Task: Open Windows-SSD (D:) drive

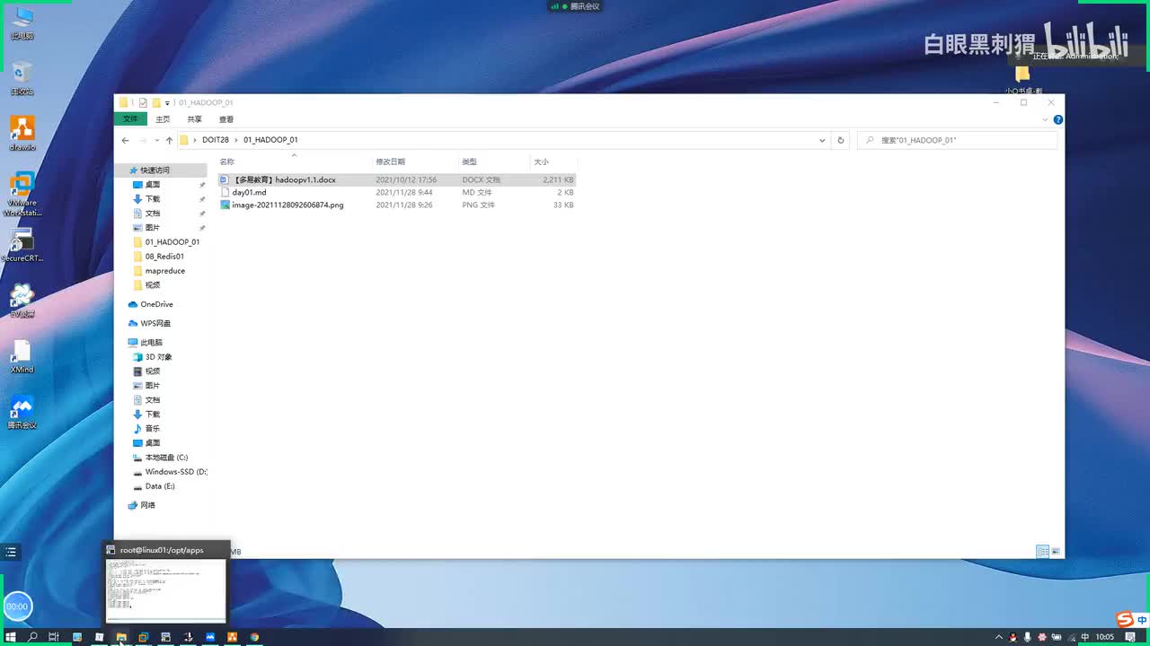Action: [x=175, y=471]
